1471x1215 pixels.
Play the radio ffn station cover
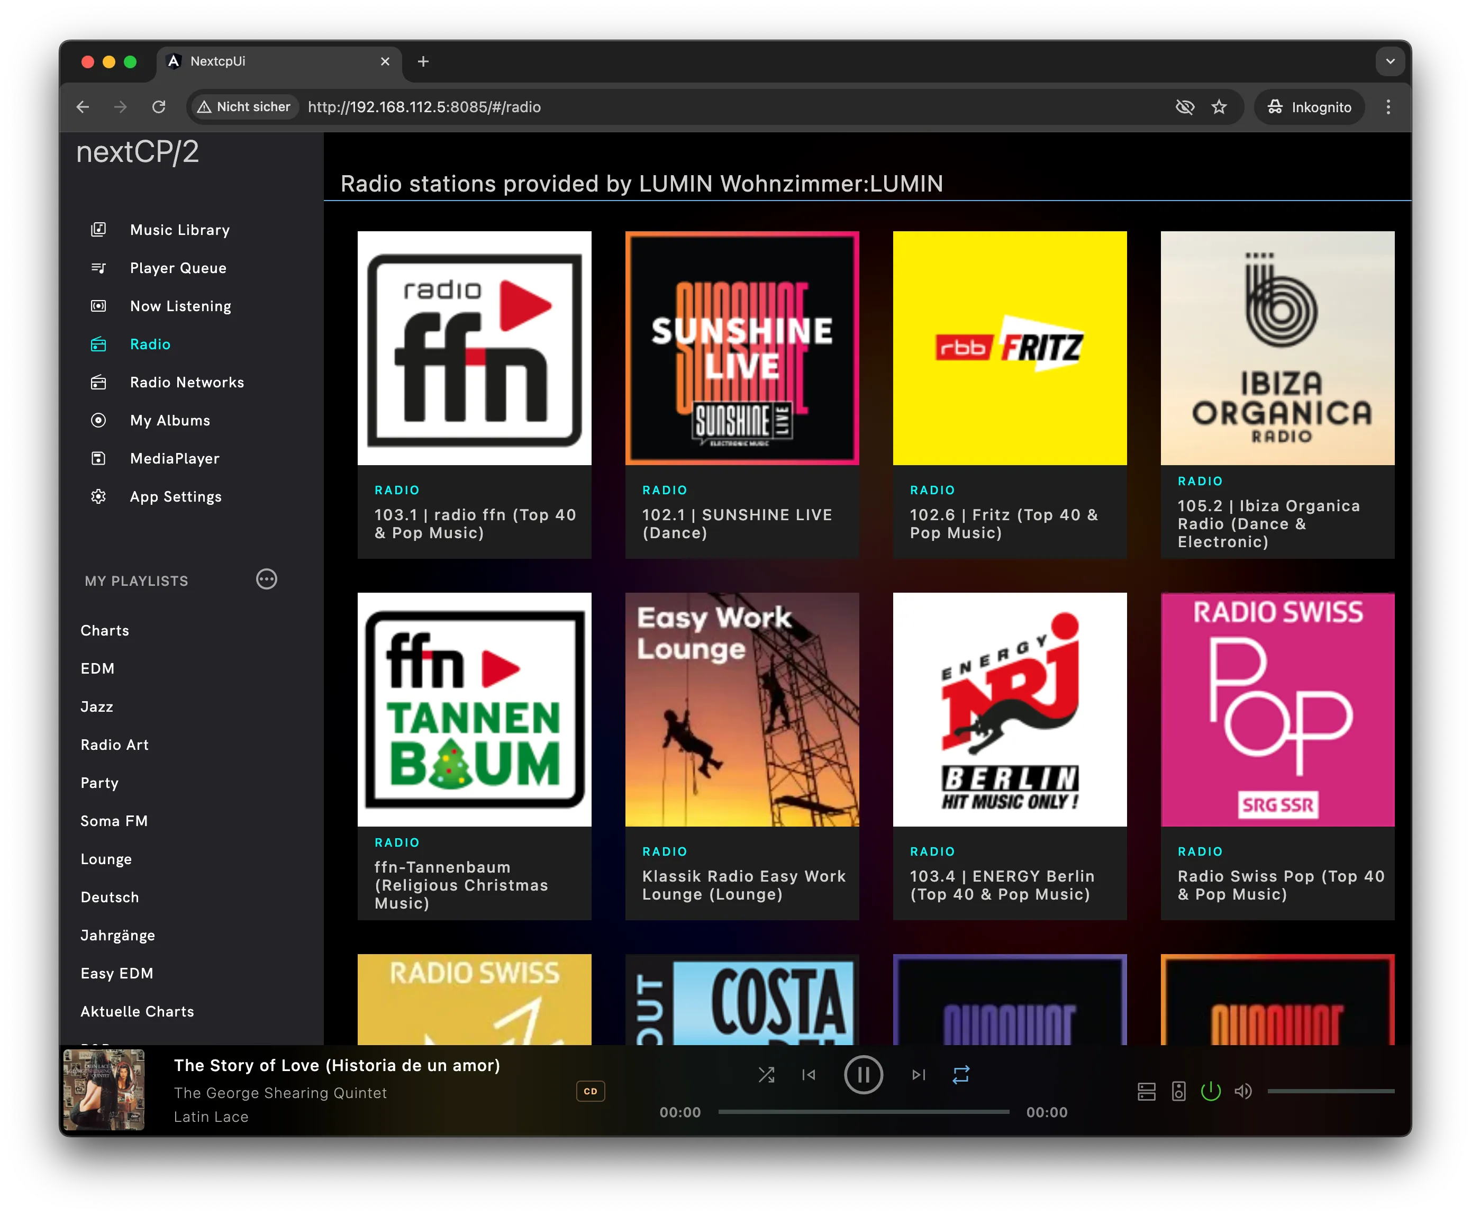pos(475,348)
